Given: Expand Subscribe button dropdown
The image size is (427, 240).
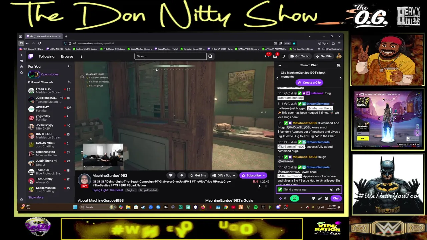Looking at the screenshot, I should tap(263, 175).
